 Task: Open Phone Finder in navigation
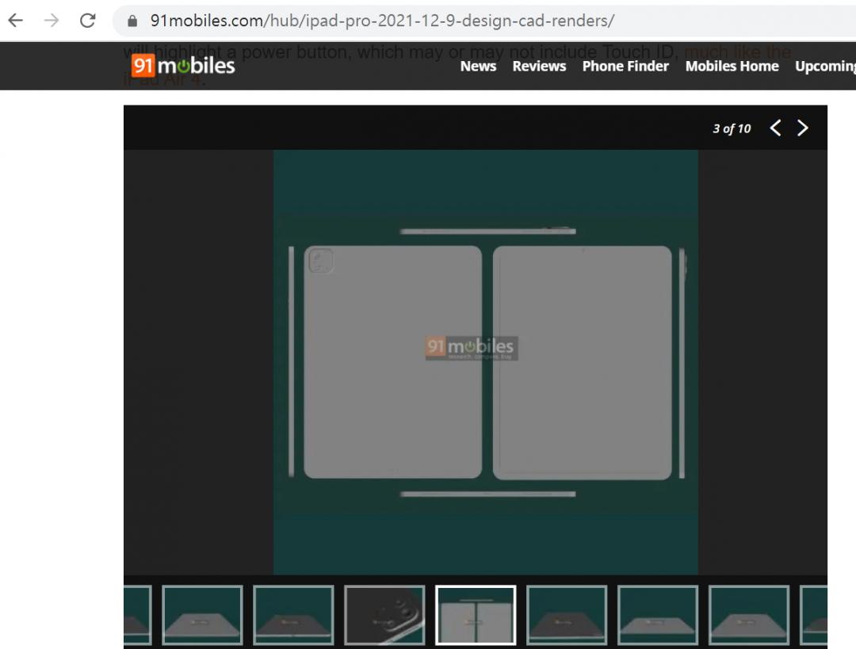tap(625, 67)
